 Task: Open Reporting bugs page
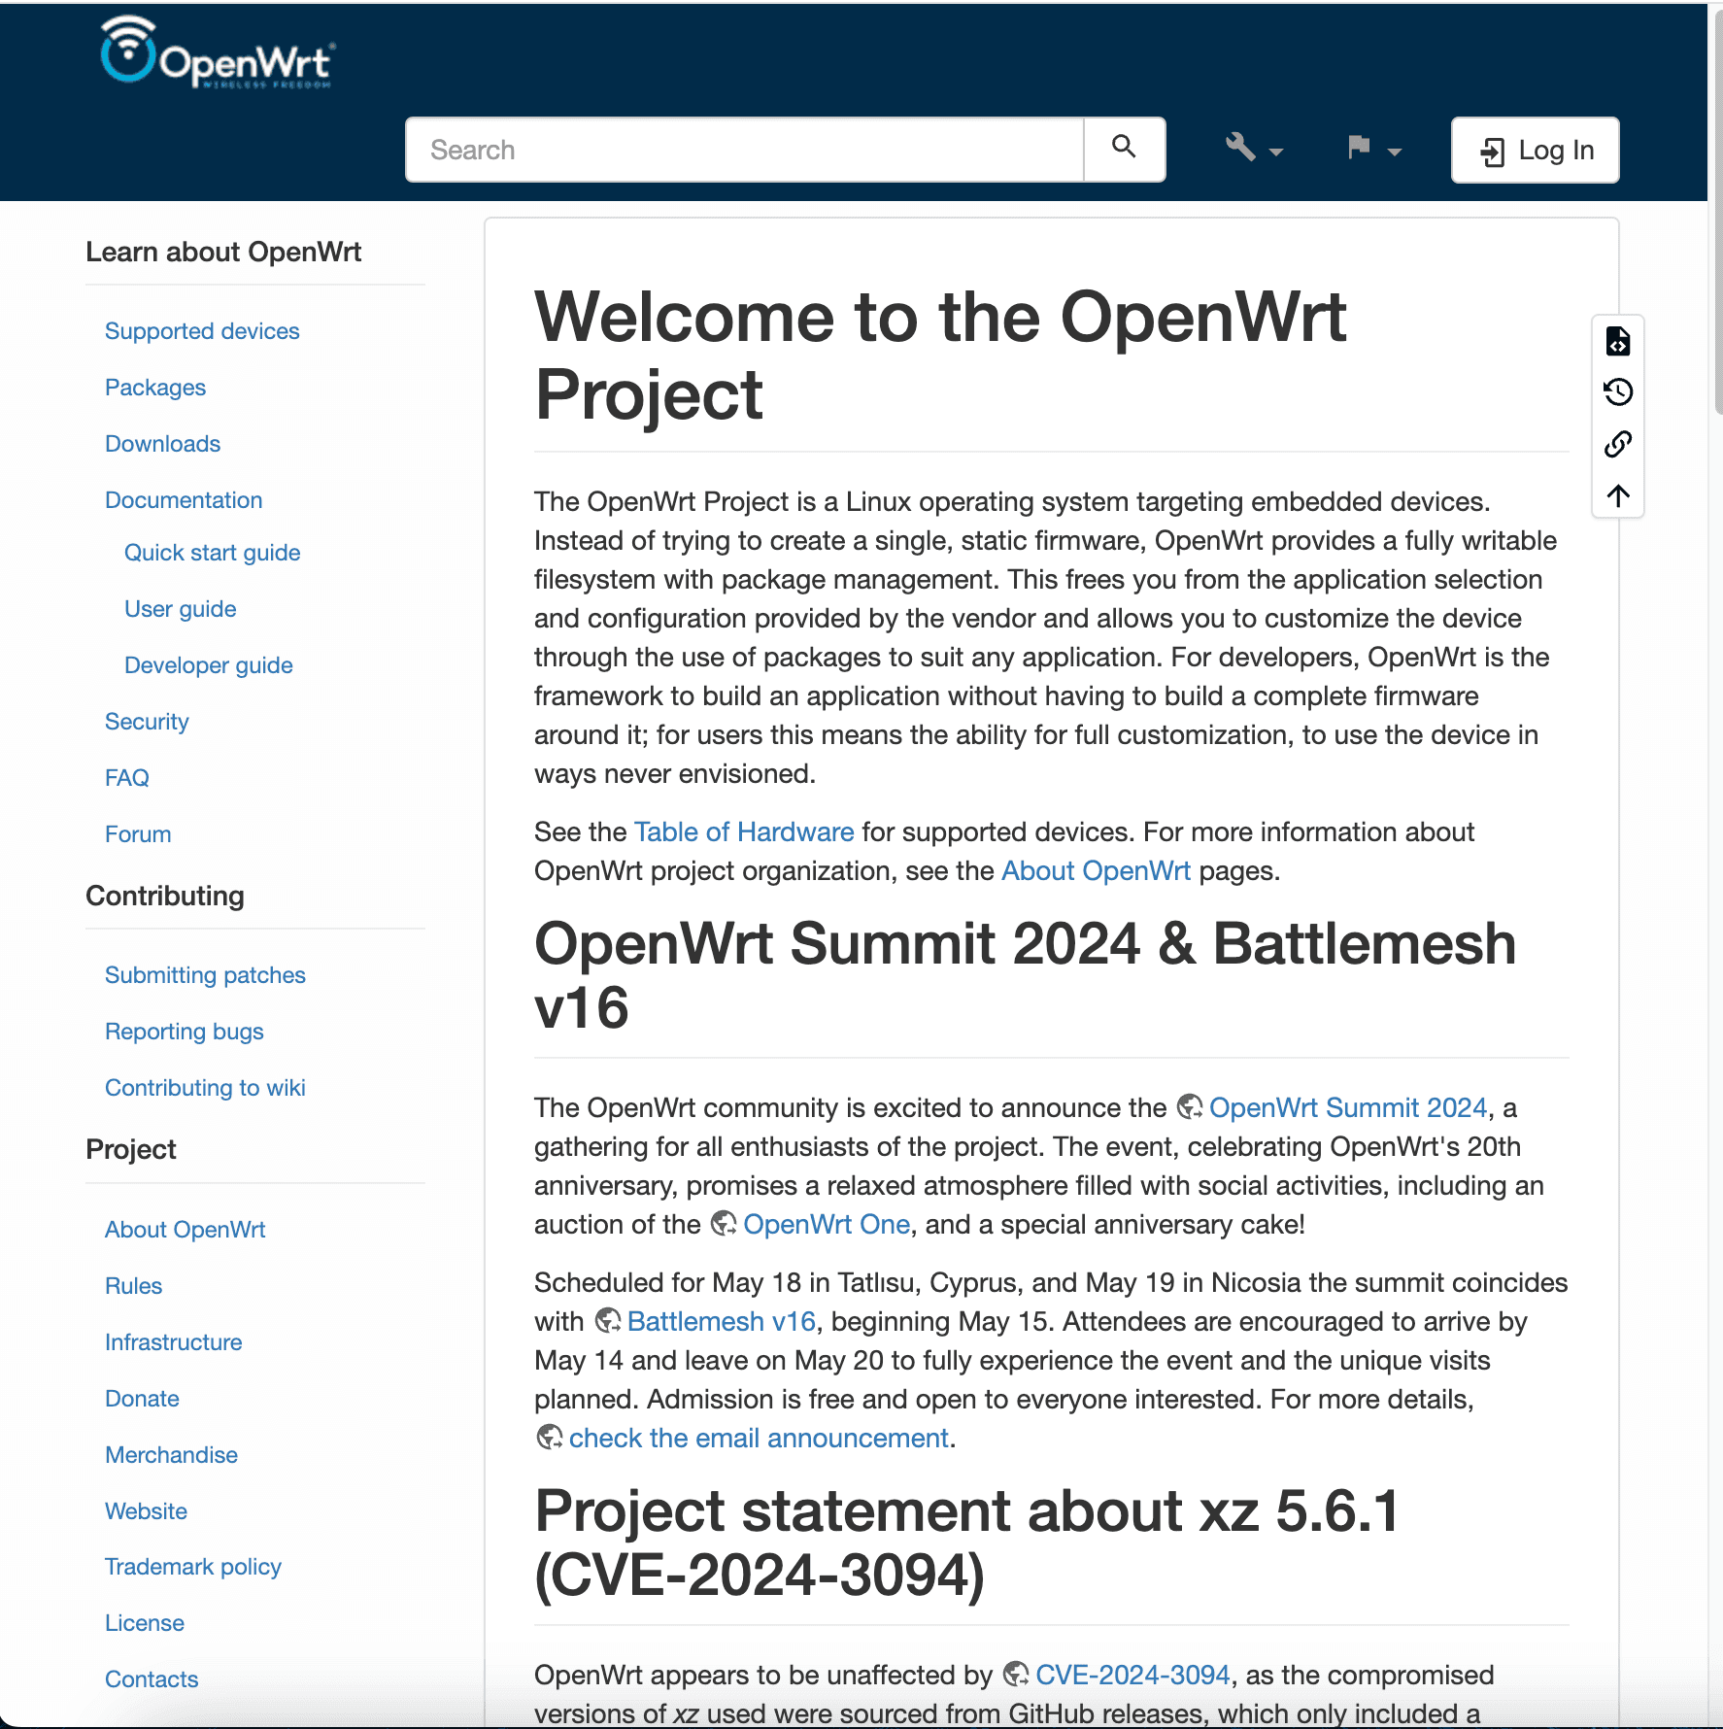click(x=185, y=1032)
